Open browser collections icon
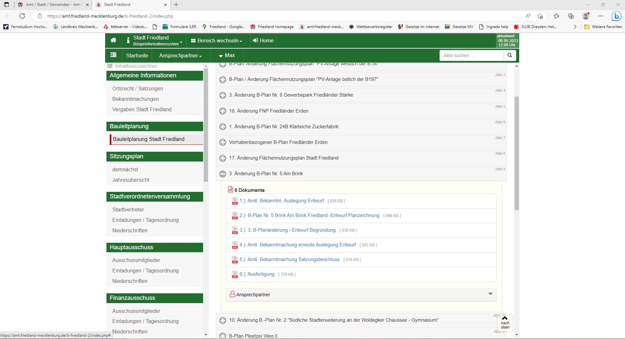Image resolution: width=625 pixels, height=339 pixels. pos(571,16)
